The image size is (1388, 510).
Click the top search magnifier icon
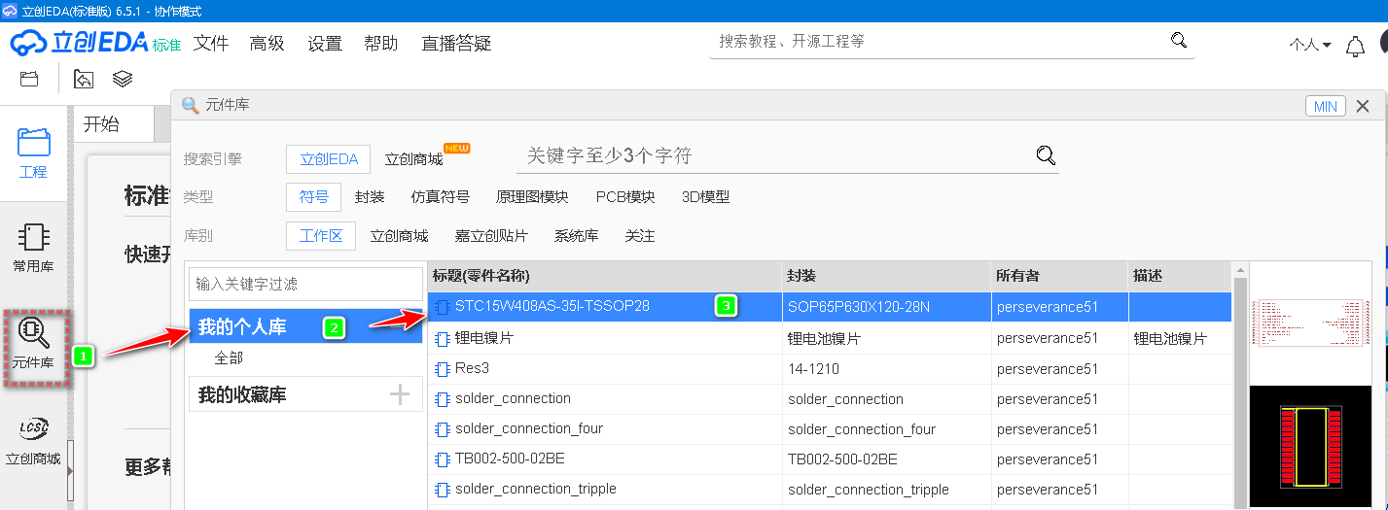point(1179,40)
